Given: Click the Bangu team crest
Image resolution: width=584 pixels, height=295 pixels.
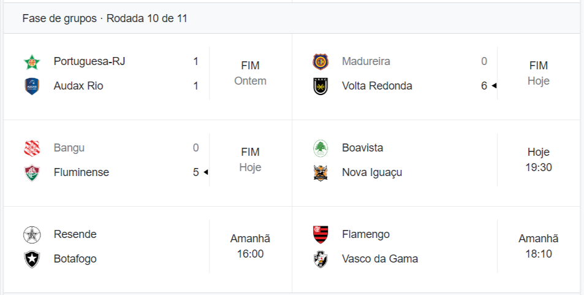Looking at the screenshot, I should [x=31, y=148].
